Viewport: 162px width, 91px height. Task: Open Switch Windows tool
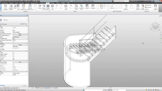(138, 7)
